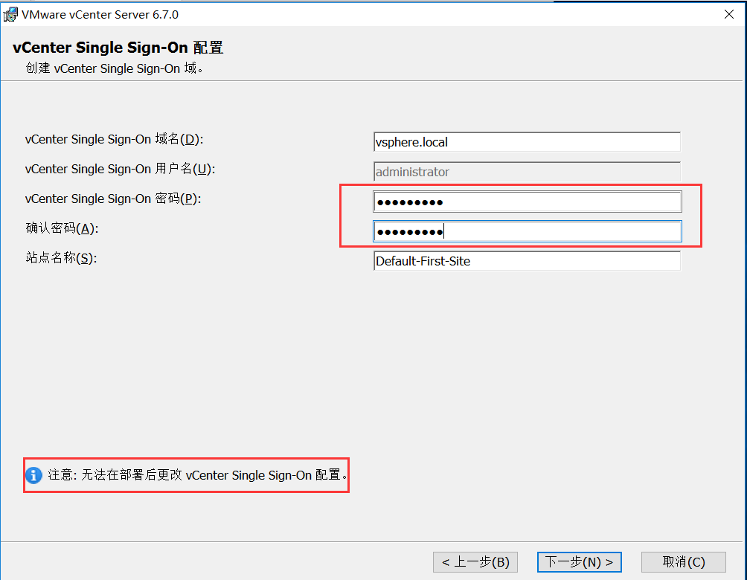Click the note about unchangeable Single Sign-On config
Screen dimensions: 747x580
pyautogui.click(x=197, y=474)
